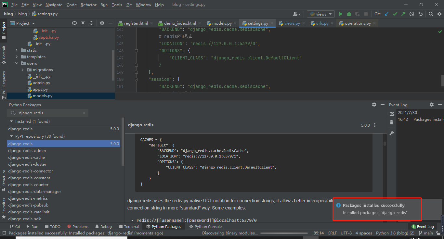Open Event Log settings gear
444x239 pixels.
(x=432, y=105)
